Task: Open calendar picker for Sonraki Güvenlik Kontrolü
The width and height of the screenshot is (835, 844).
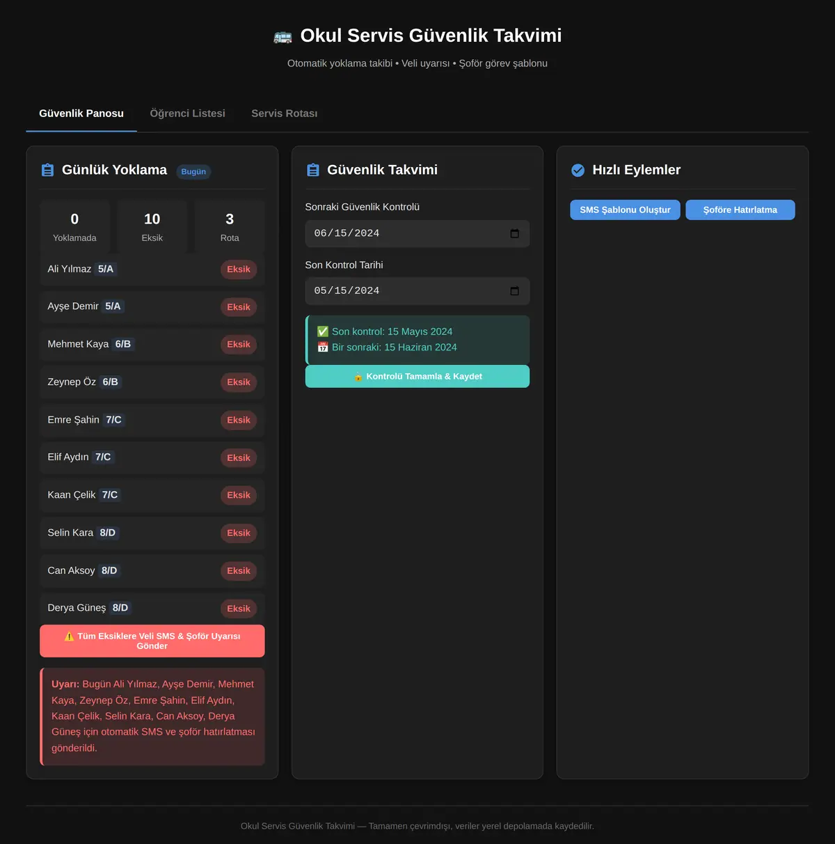Action: tap(515, 233)
